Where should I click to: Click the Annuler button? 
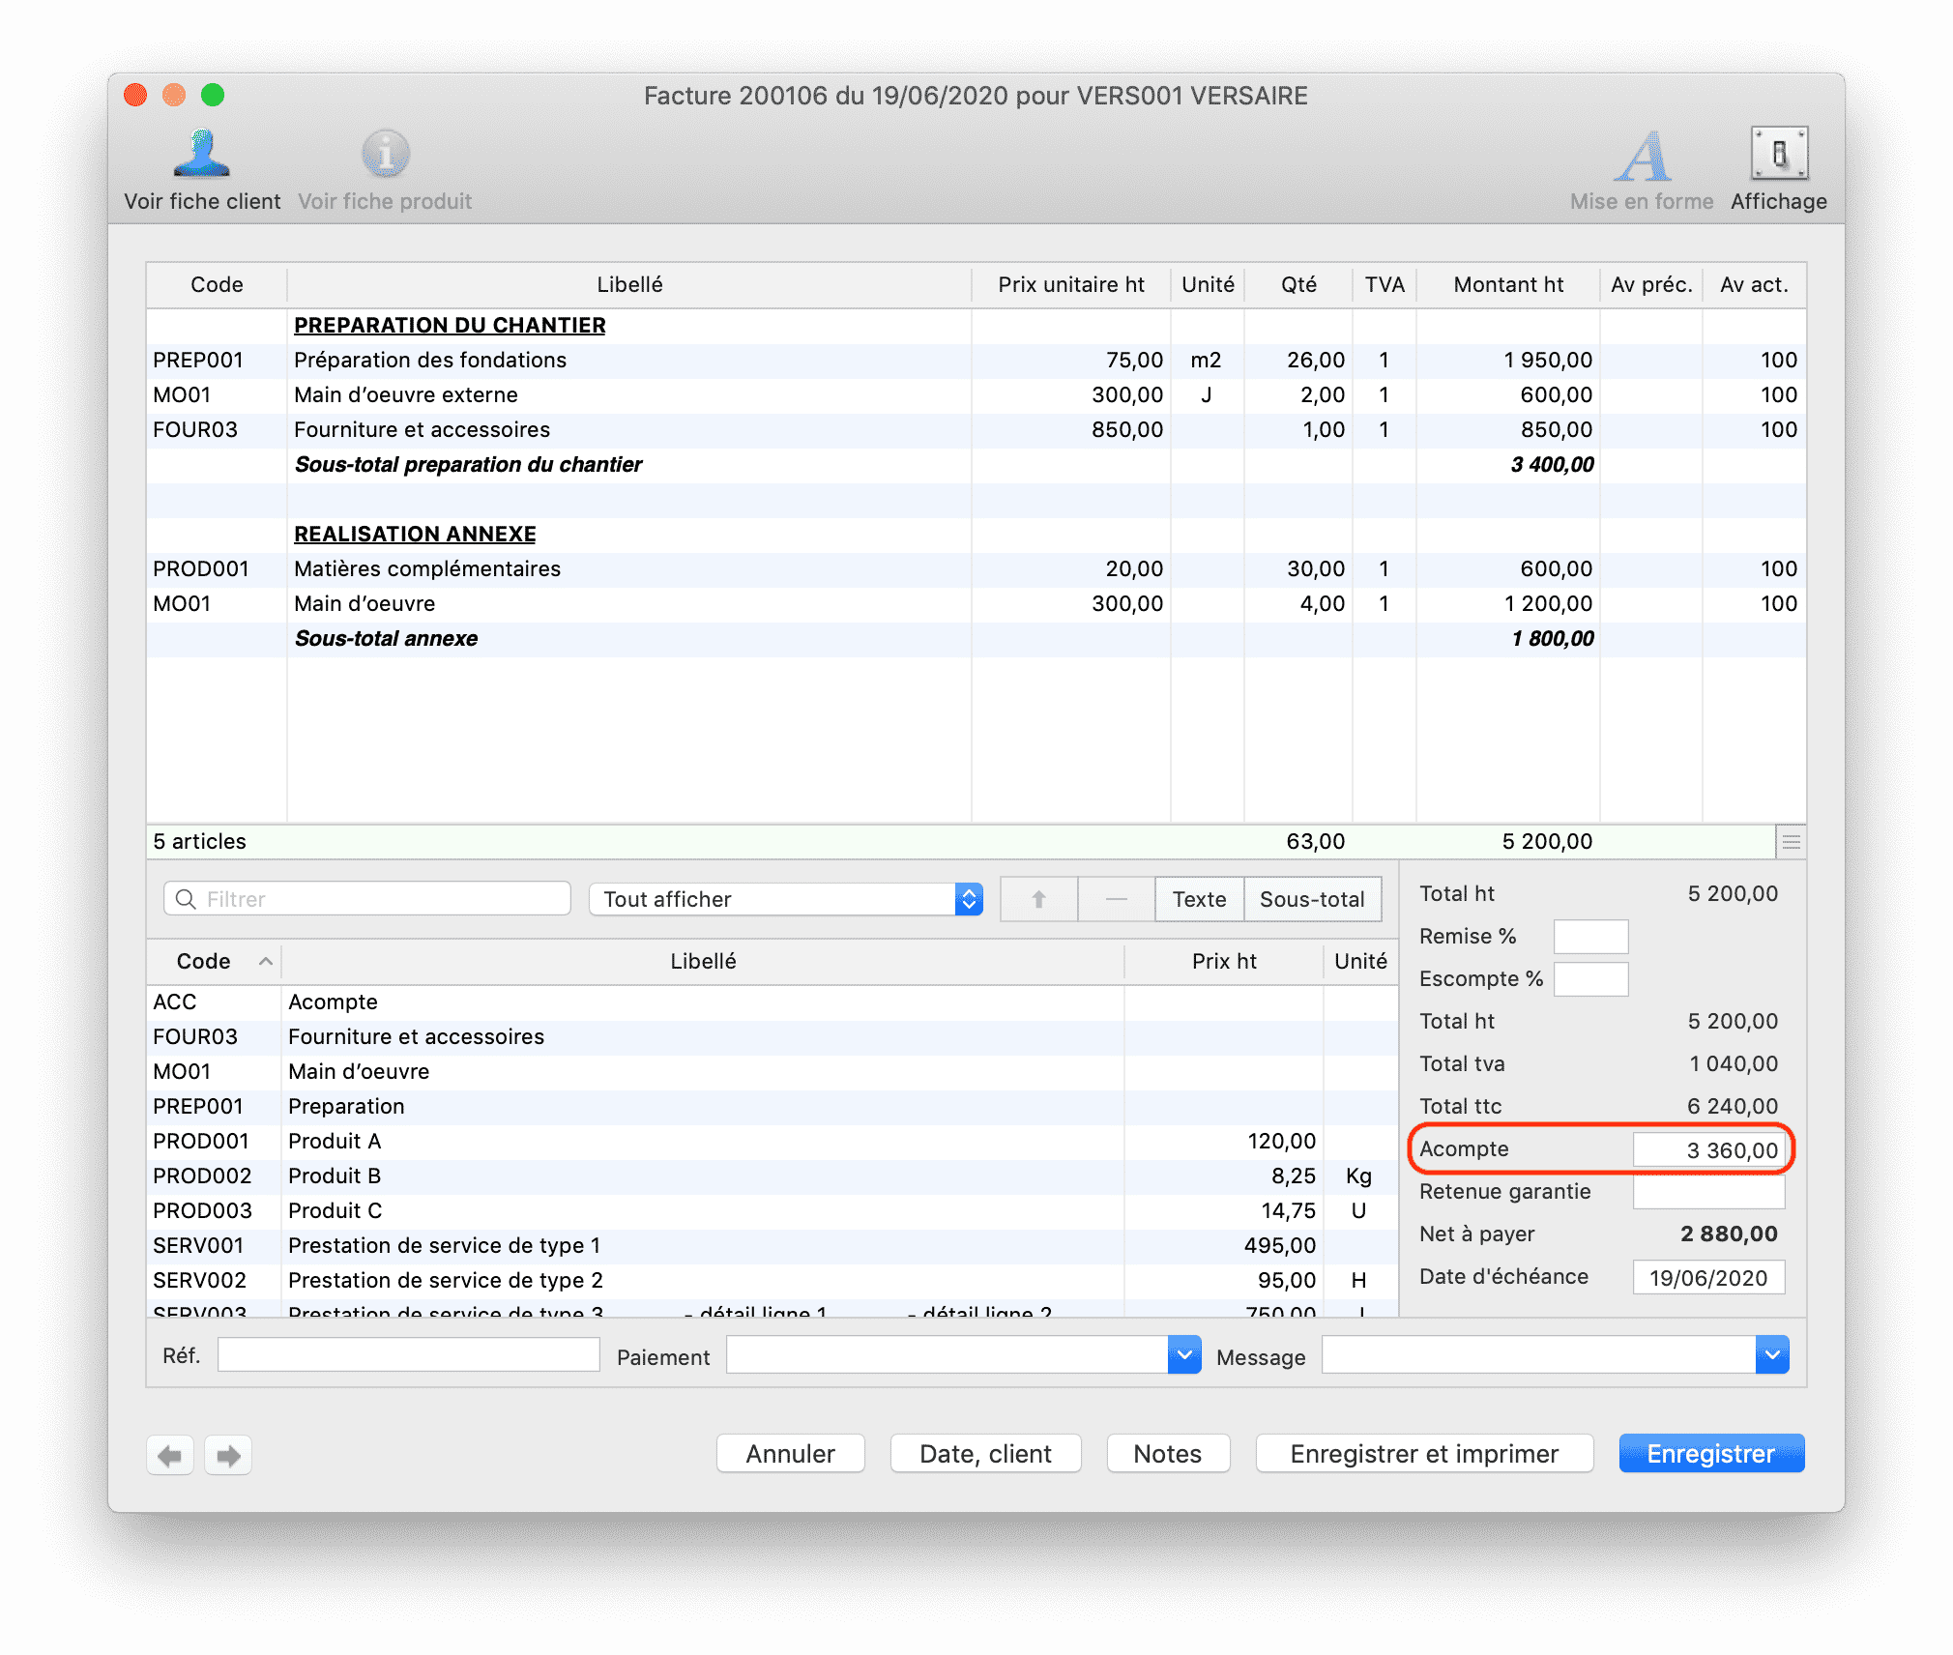pyautogui.click(x=790, y=1454)
